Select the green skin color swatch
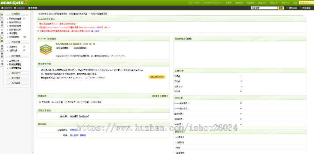Viewport: 314px width, 154px height. coord(29,8)
